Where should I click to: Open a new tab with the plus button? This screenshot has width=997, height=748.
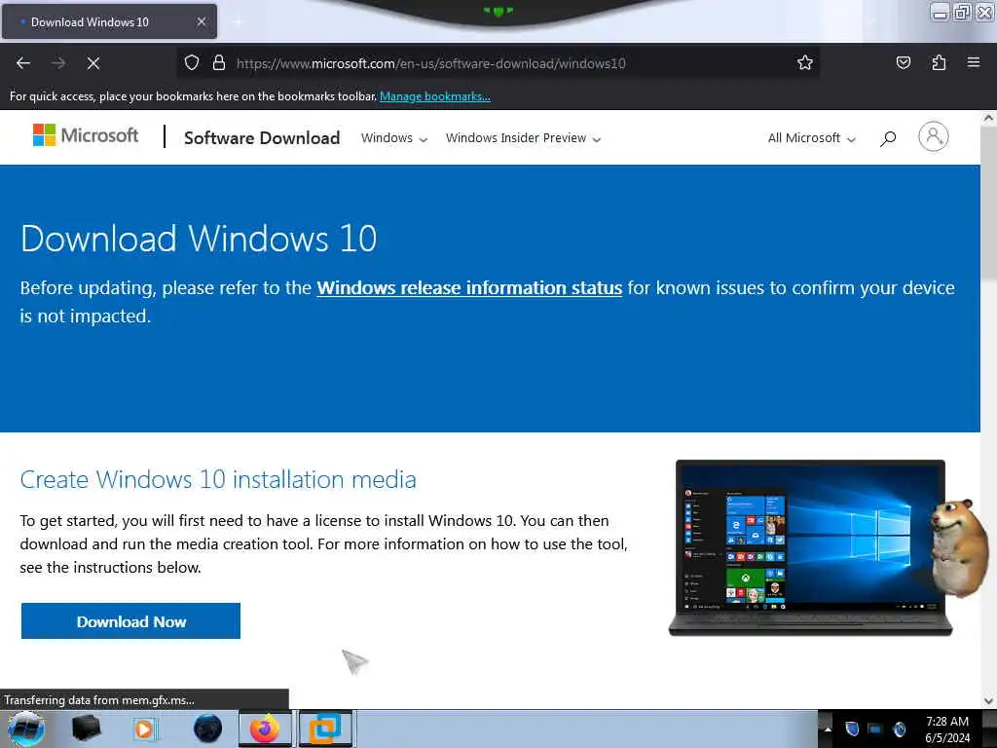click(x=238, y=21)
